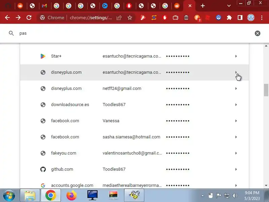Switch to the blue play-icon tab

[105, 6]
